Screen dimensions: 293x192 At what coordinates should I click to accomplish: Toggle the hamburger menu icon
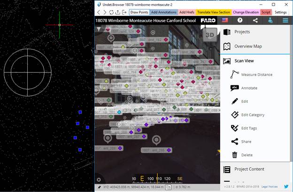285,20
